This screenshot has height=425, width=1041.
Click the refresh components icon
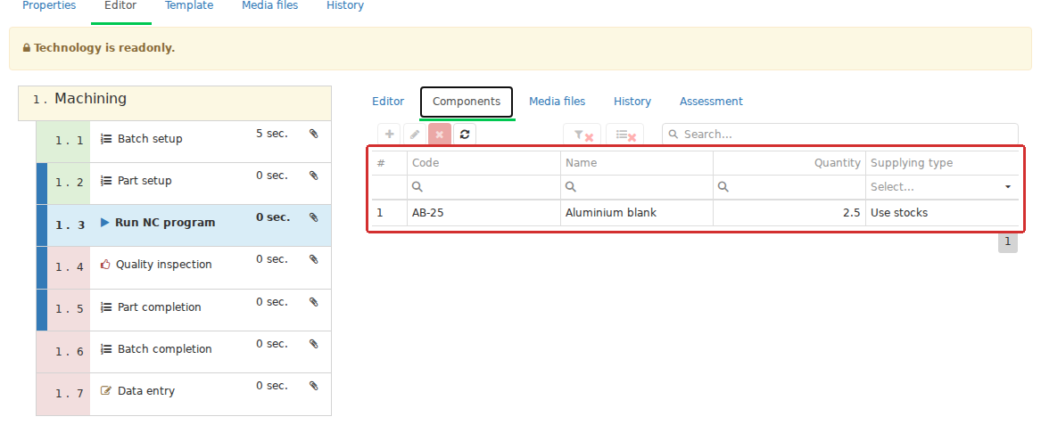click(465, 134)
